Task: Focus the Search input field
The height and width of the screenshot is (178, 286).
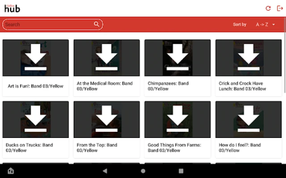Action: (48, 24)
